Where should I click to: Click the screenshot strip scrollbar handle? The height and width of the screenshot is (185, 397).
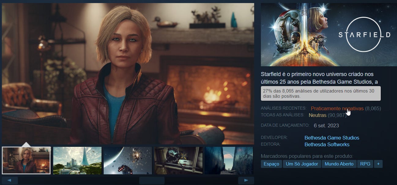(152, 180)
